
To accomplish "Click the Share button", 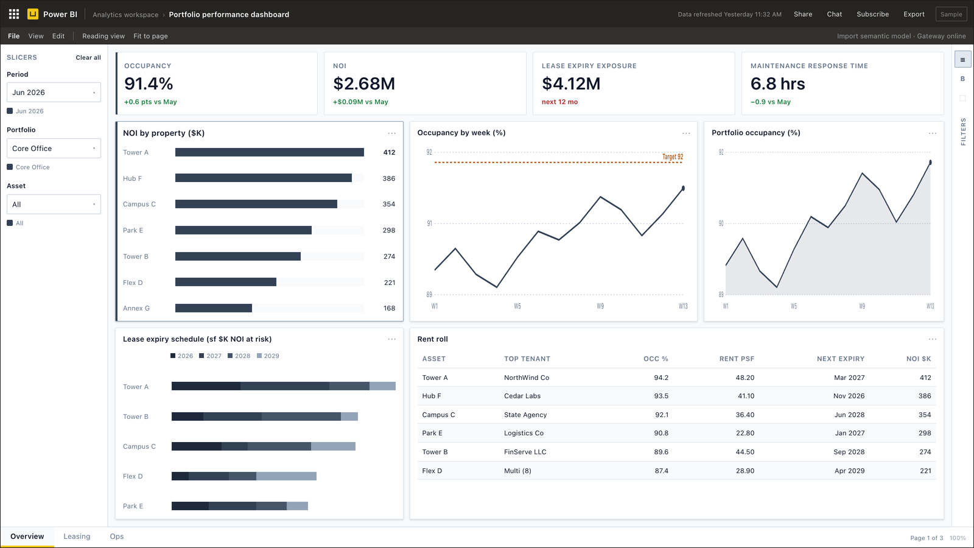I will tap(803, 14).
